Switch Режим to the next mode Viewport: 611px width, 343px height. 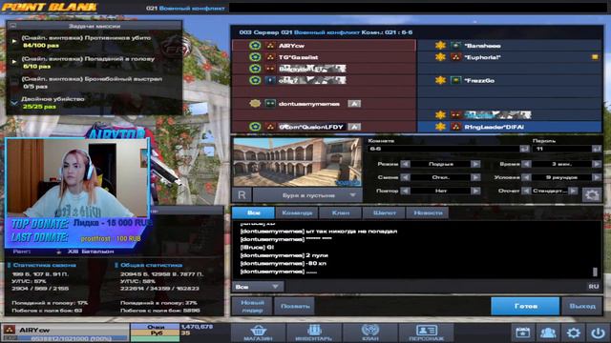tap(475, 164)
